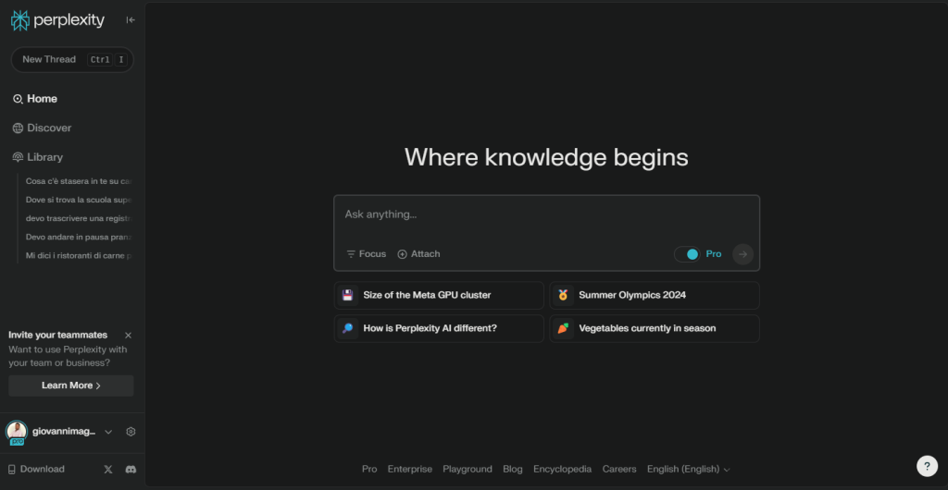Open the X (Twitter) social icon
The width and height of the screenshot is (948, 490).
[108, 470]
